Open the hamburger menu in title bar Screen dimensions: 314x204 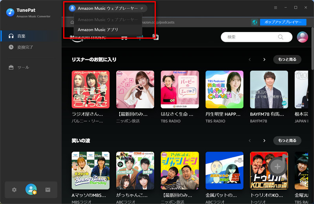point(276,7)
